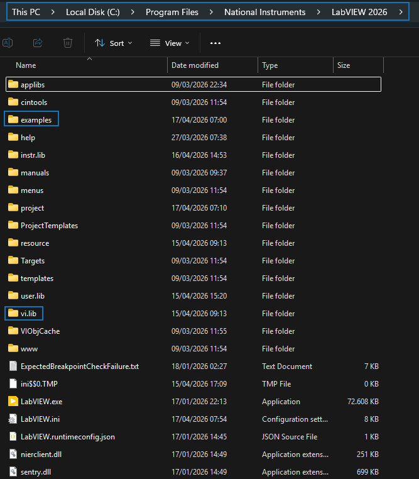Sort by the Size column header
This screenshot has width=419, height=479.
coord(344,65)
